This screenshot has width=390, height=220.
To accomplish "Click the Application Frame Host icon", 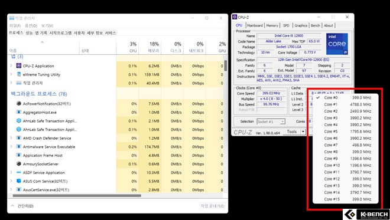I will point(19,155).
